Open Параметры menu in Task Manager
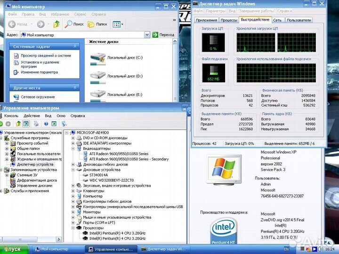Viewport: 339px width, 254px height. (216, 11)
